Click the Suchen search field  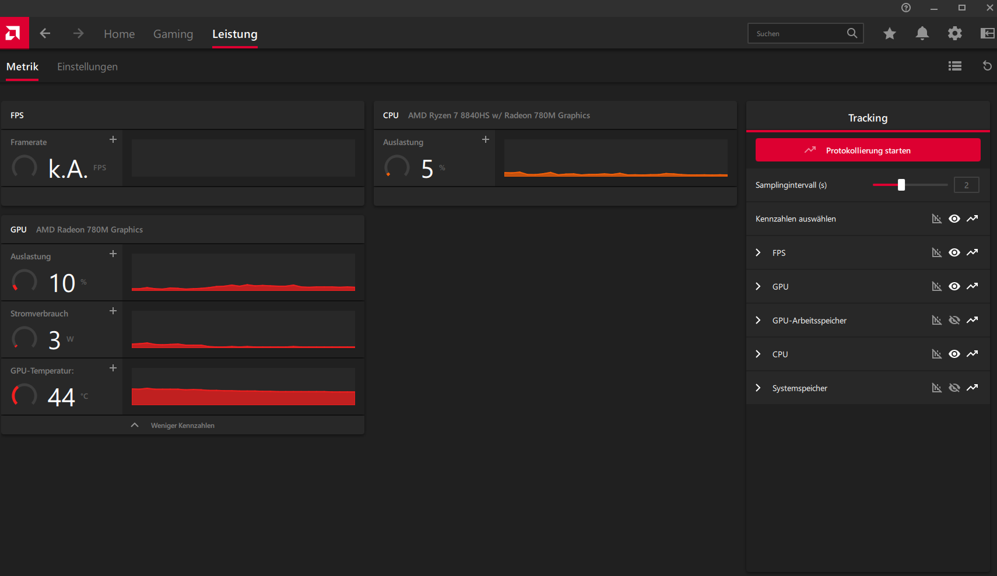pos(805,33)
